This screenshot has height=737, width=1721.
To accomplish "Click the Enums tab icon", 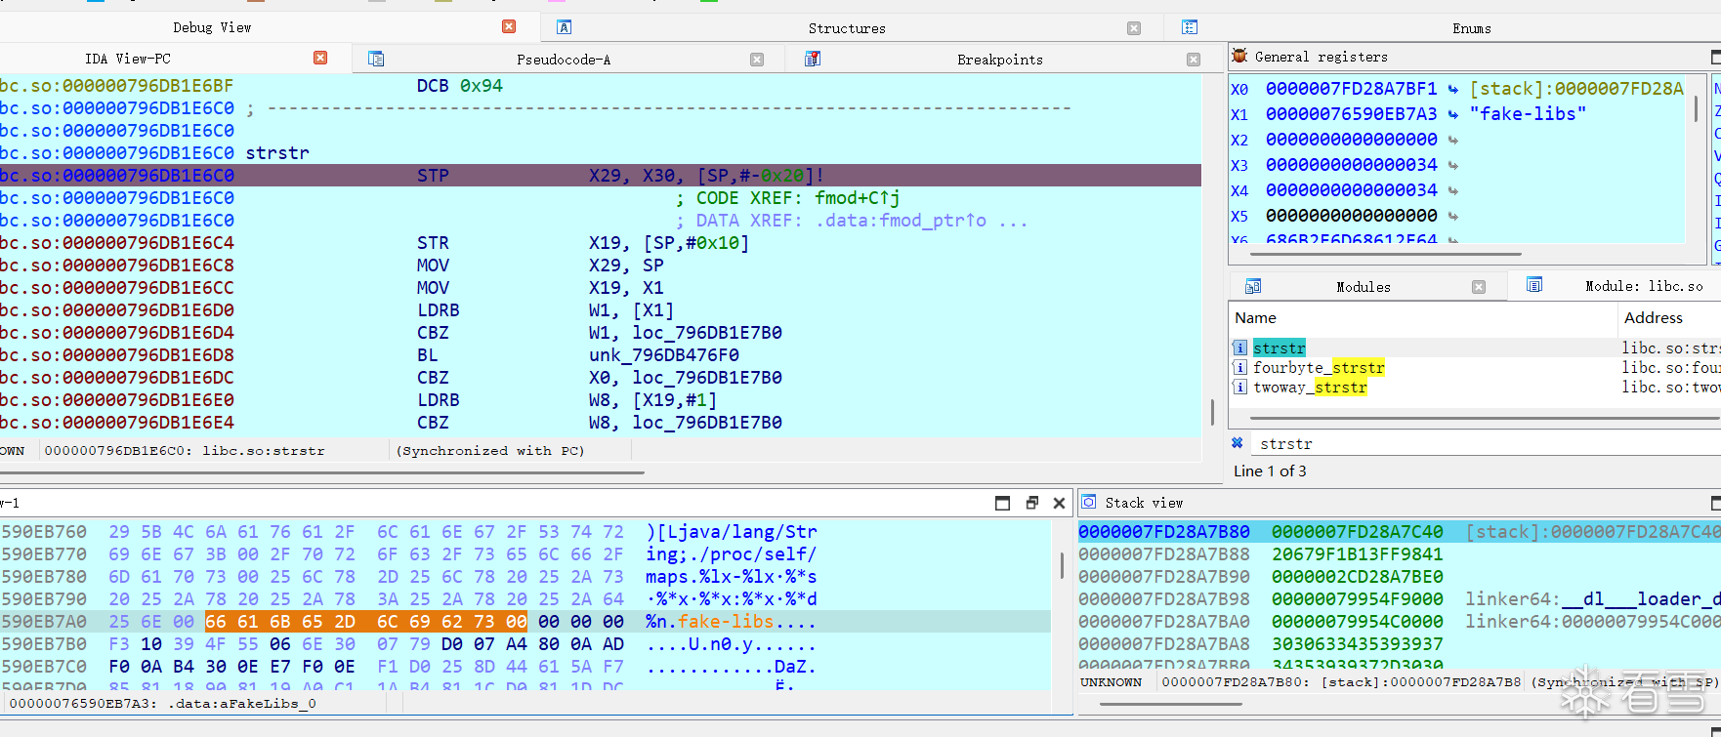I will pos(1190,27).
